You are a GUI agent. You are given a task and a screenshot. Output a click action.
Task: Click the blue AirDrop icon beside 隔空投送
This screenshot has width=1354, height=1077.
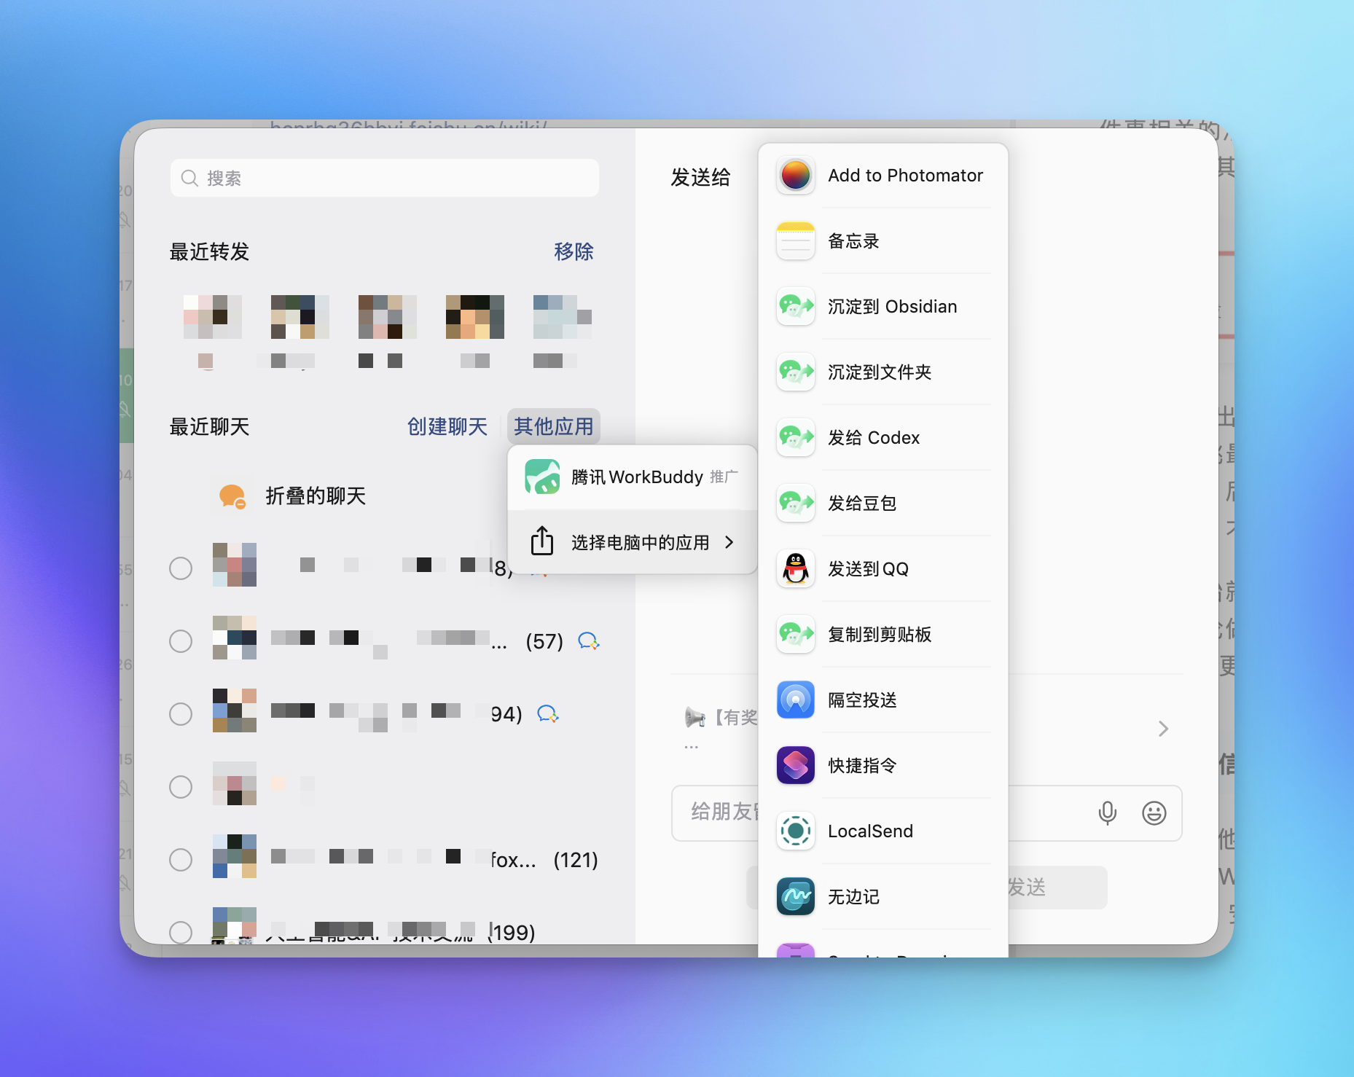pos(795,700)
